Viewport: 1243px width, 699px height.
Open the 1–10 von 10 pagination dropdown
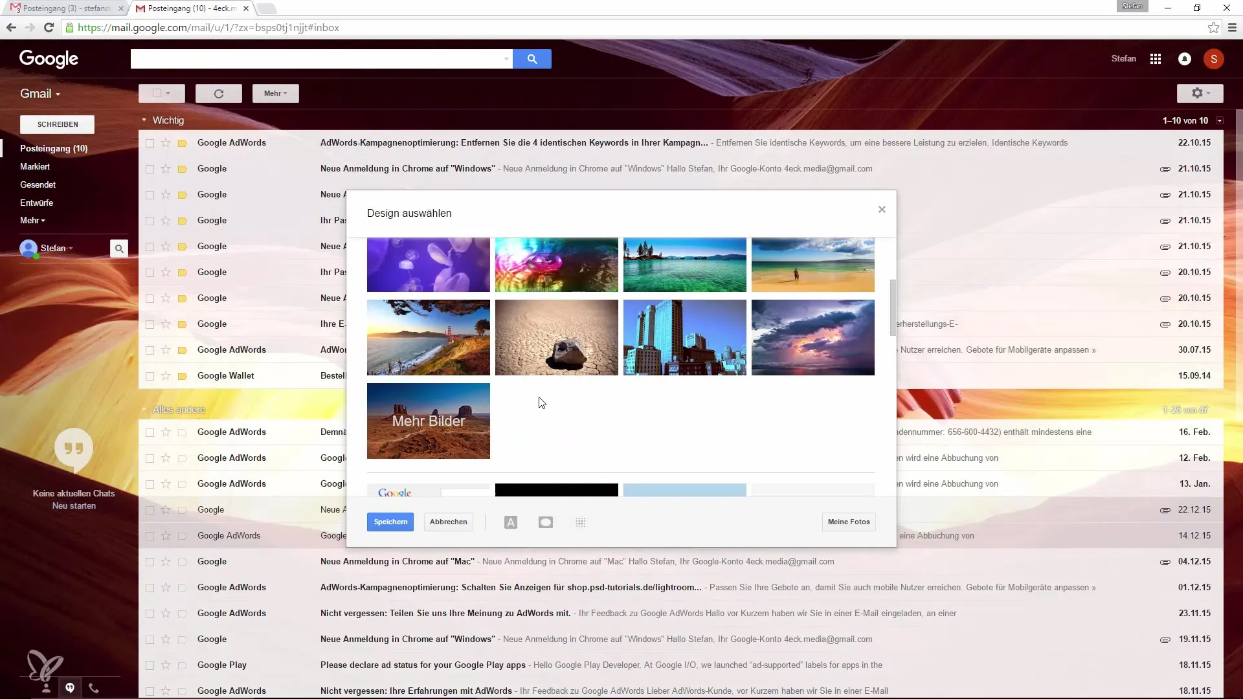tap(1220, 121)
